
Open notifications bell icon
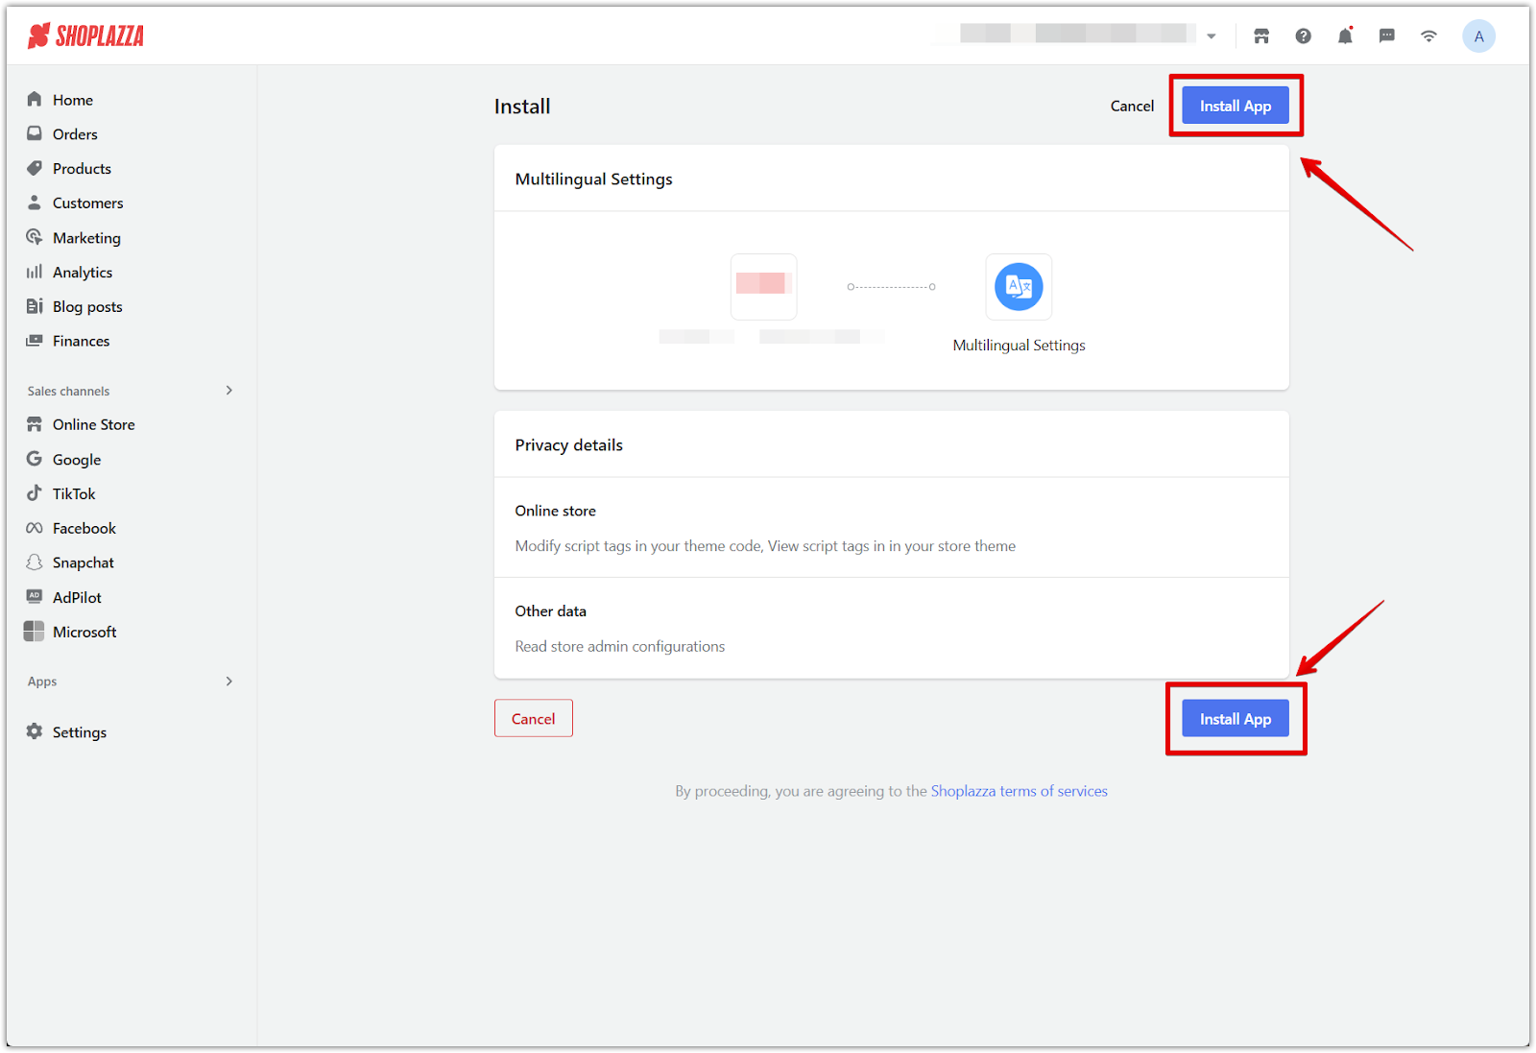1345,36
